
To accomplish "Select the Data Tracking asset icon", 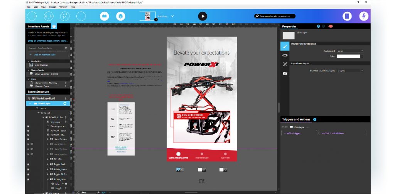I will 31,65.
